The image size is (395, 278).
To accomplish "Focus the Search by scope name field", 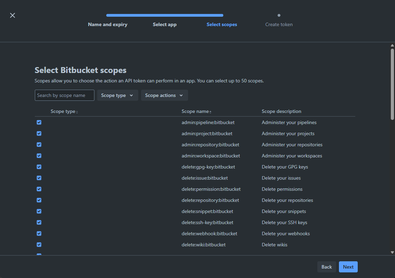I will 64,95.
